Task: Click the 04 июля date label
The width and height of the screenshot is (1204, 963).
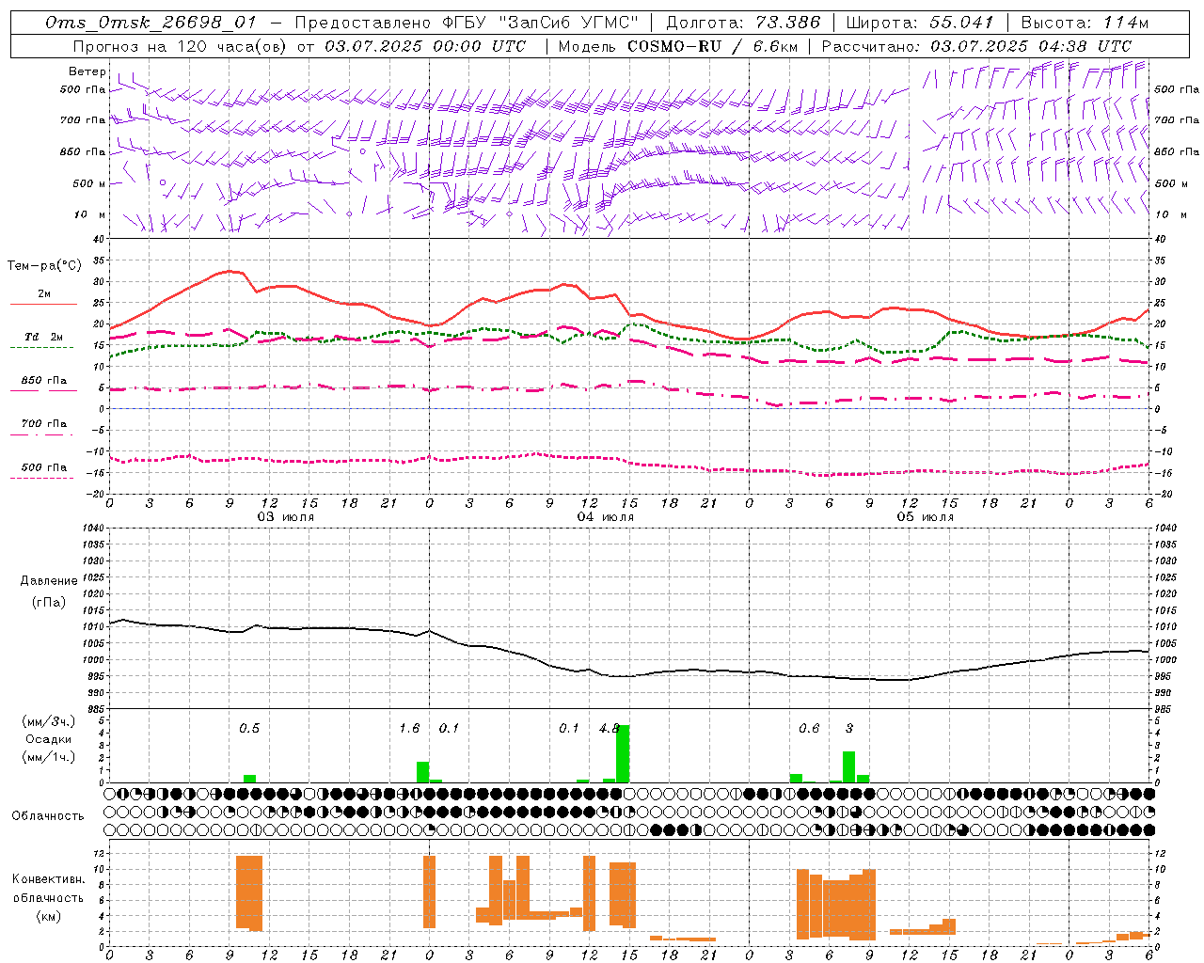Action: tap(606, 517)
